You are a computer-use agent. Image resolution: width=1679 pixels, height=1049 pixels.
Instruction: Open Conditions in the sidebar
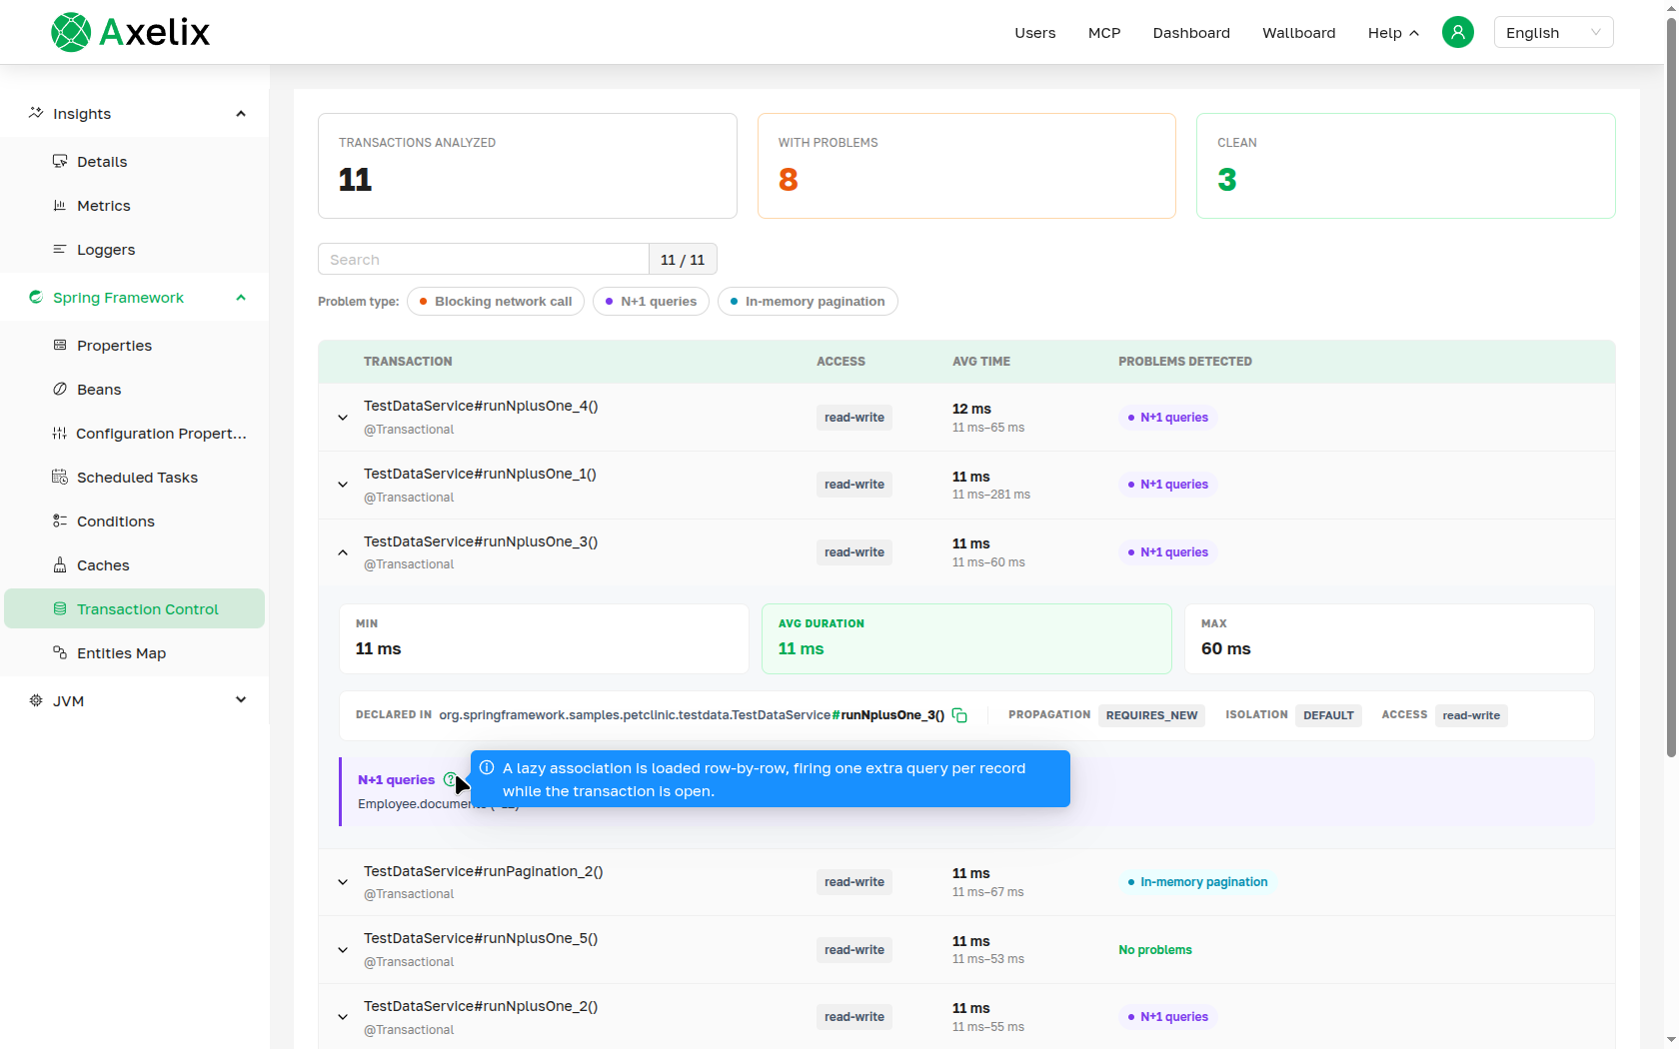[x=135, y=521]
